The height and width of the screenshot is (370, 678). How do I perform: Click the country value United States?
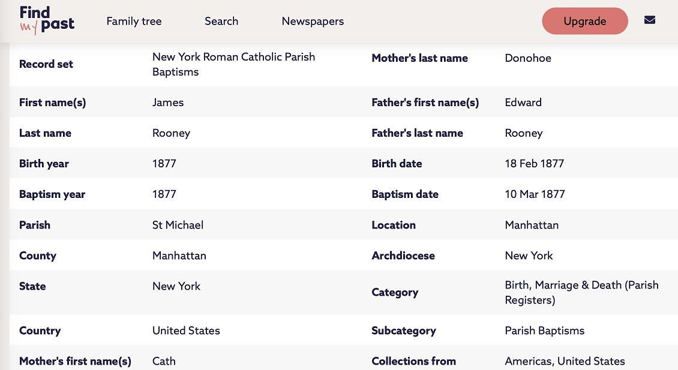click(186, 330)
